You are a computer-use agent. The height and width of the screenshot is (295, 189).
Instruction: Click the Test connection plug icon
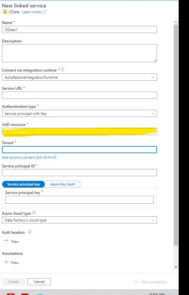[x=136, y=282]
